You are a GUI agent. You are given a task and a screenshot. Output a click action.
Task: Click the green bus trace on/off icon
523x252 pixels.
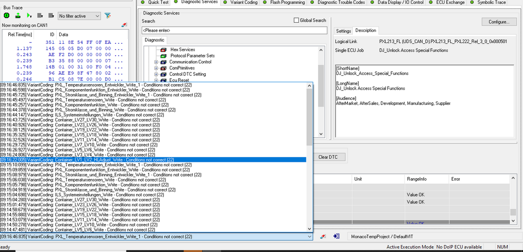coord(7,16)
